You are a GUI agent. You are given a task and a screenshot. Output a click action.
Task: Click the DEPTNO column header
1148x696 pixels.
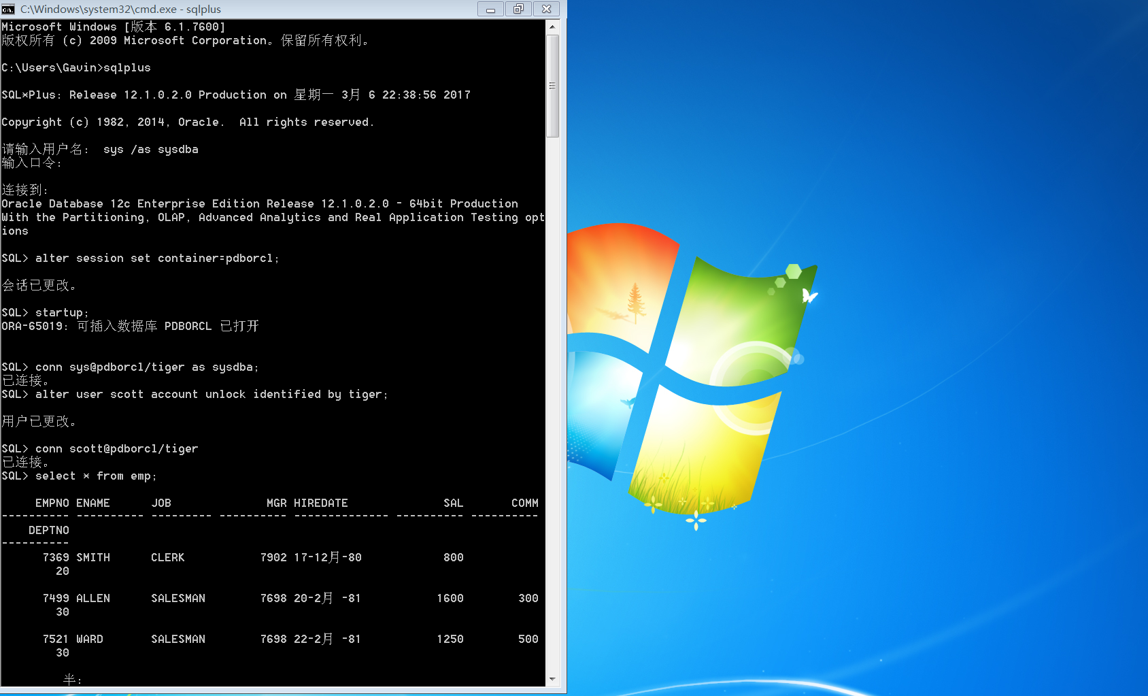point(49,530)
